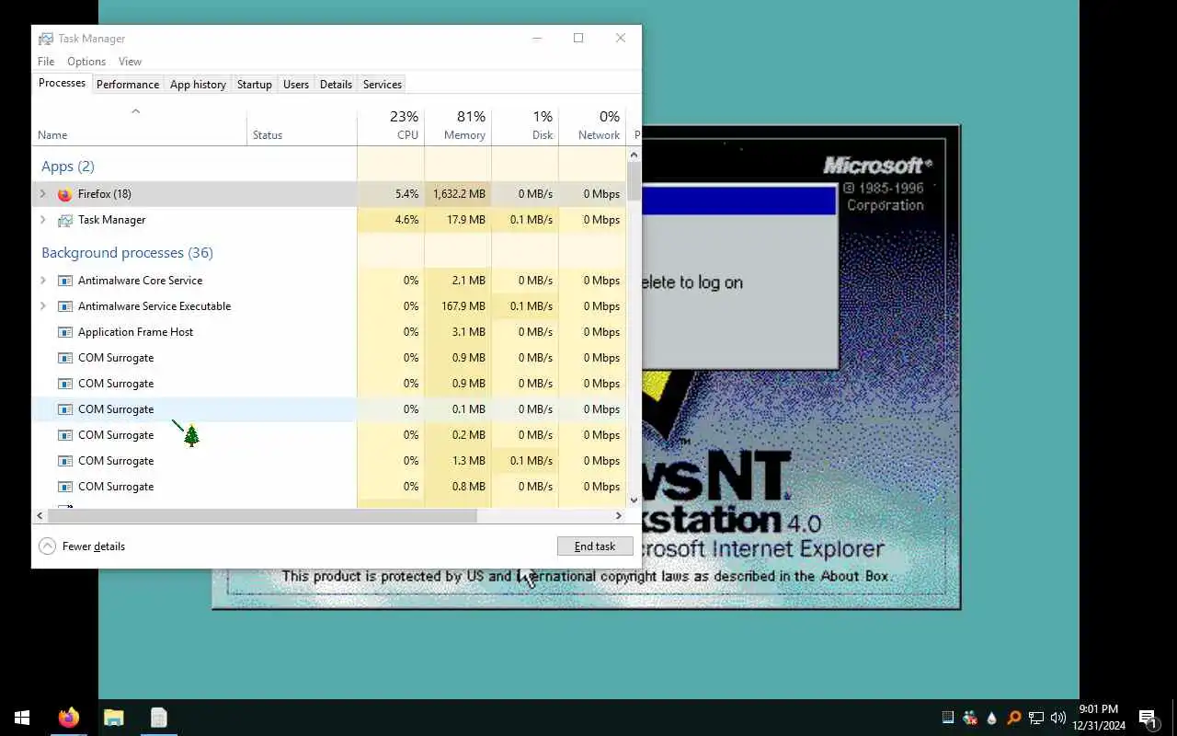1177x736 pixels.
Task: Click the Apps (2) group heading
Action: click(68, 167)
